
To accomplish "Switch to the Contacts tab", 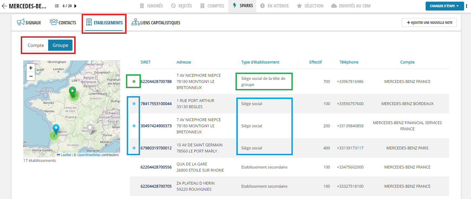I will coord(63,23).
